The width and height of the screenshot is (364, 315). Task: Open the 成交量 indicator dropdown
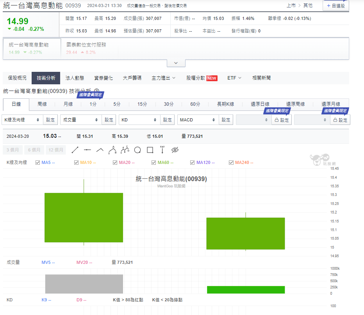point(80,120)
